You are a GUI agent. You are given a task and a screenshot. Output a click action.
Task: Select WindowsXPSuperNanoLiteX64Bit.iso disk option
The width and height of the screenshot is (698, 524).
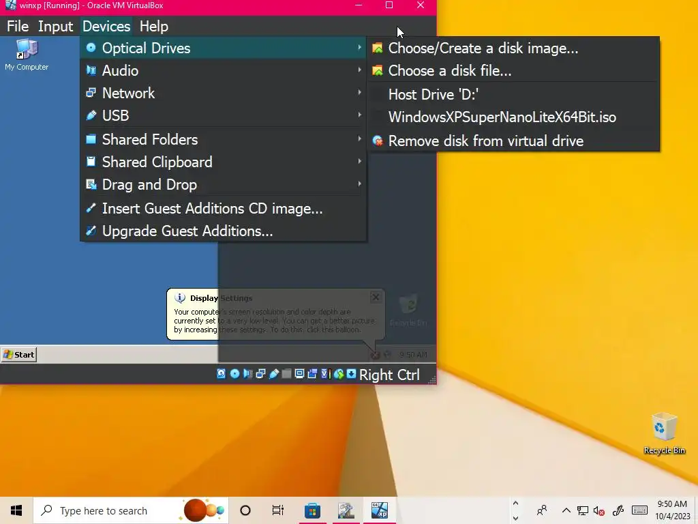click(513, 117)
